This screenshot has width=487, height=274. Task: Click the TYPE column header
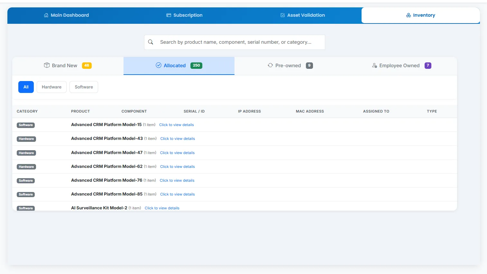[432, 111]
